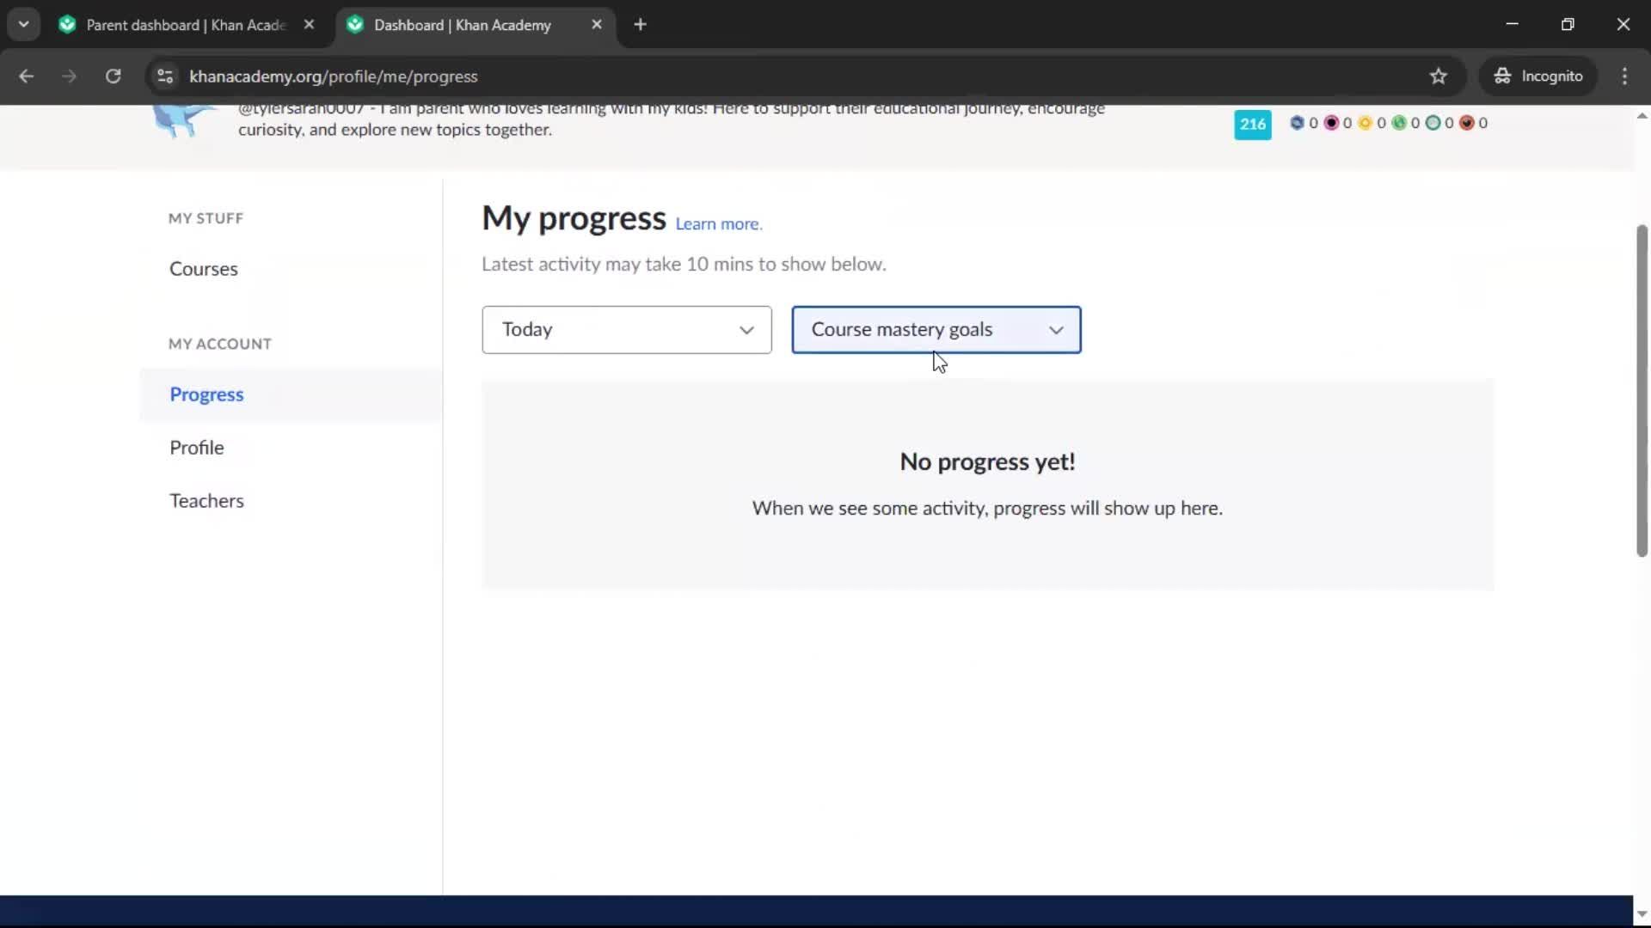Open a new browser tab
1651x928 pixels.
point(640,25)
